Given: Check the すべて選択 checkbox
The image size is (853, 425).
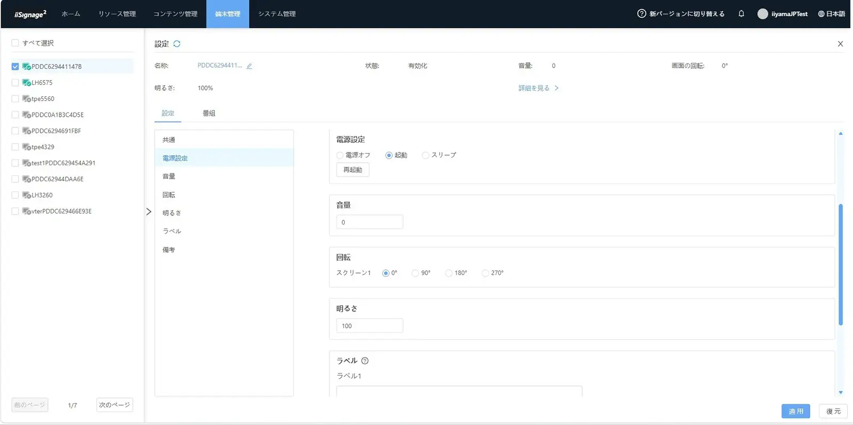Looking at the screenshot, I should pos(15,43).
